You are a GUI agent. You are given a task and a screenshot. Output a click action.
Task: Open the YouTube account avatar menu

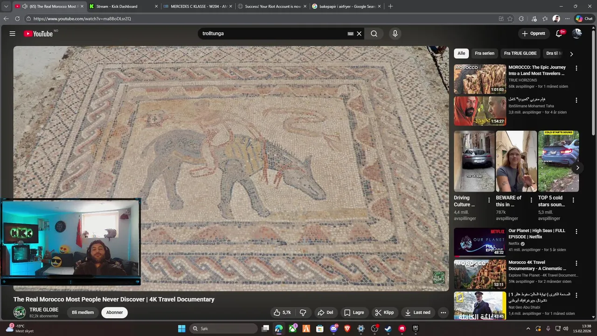tap(577, 34)
